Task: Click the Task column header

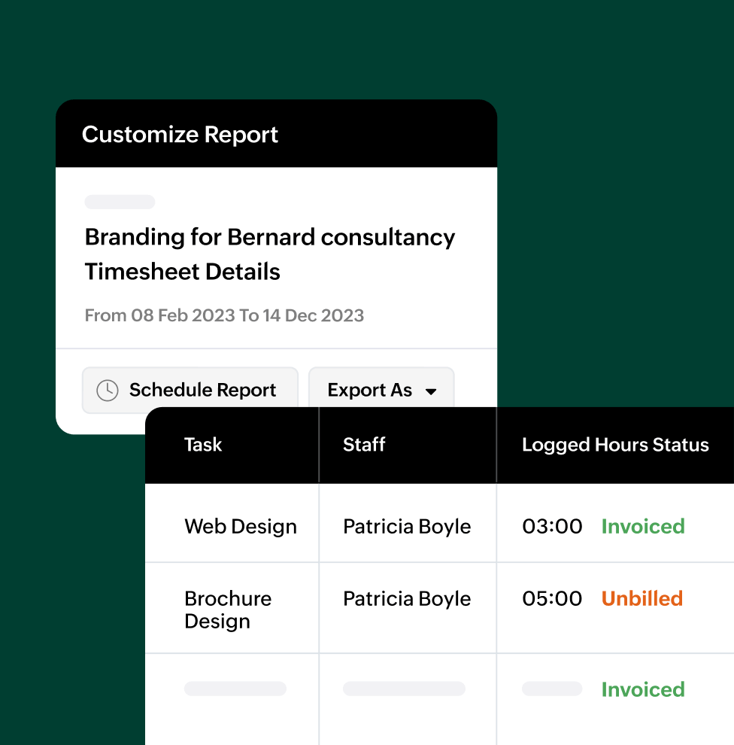Action: click(x=203, y=445)
